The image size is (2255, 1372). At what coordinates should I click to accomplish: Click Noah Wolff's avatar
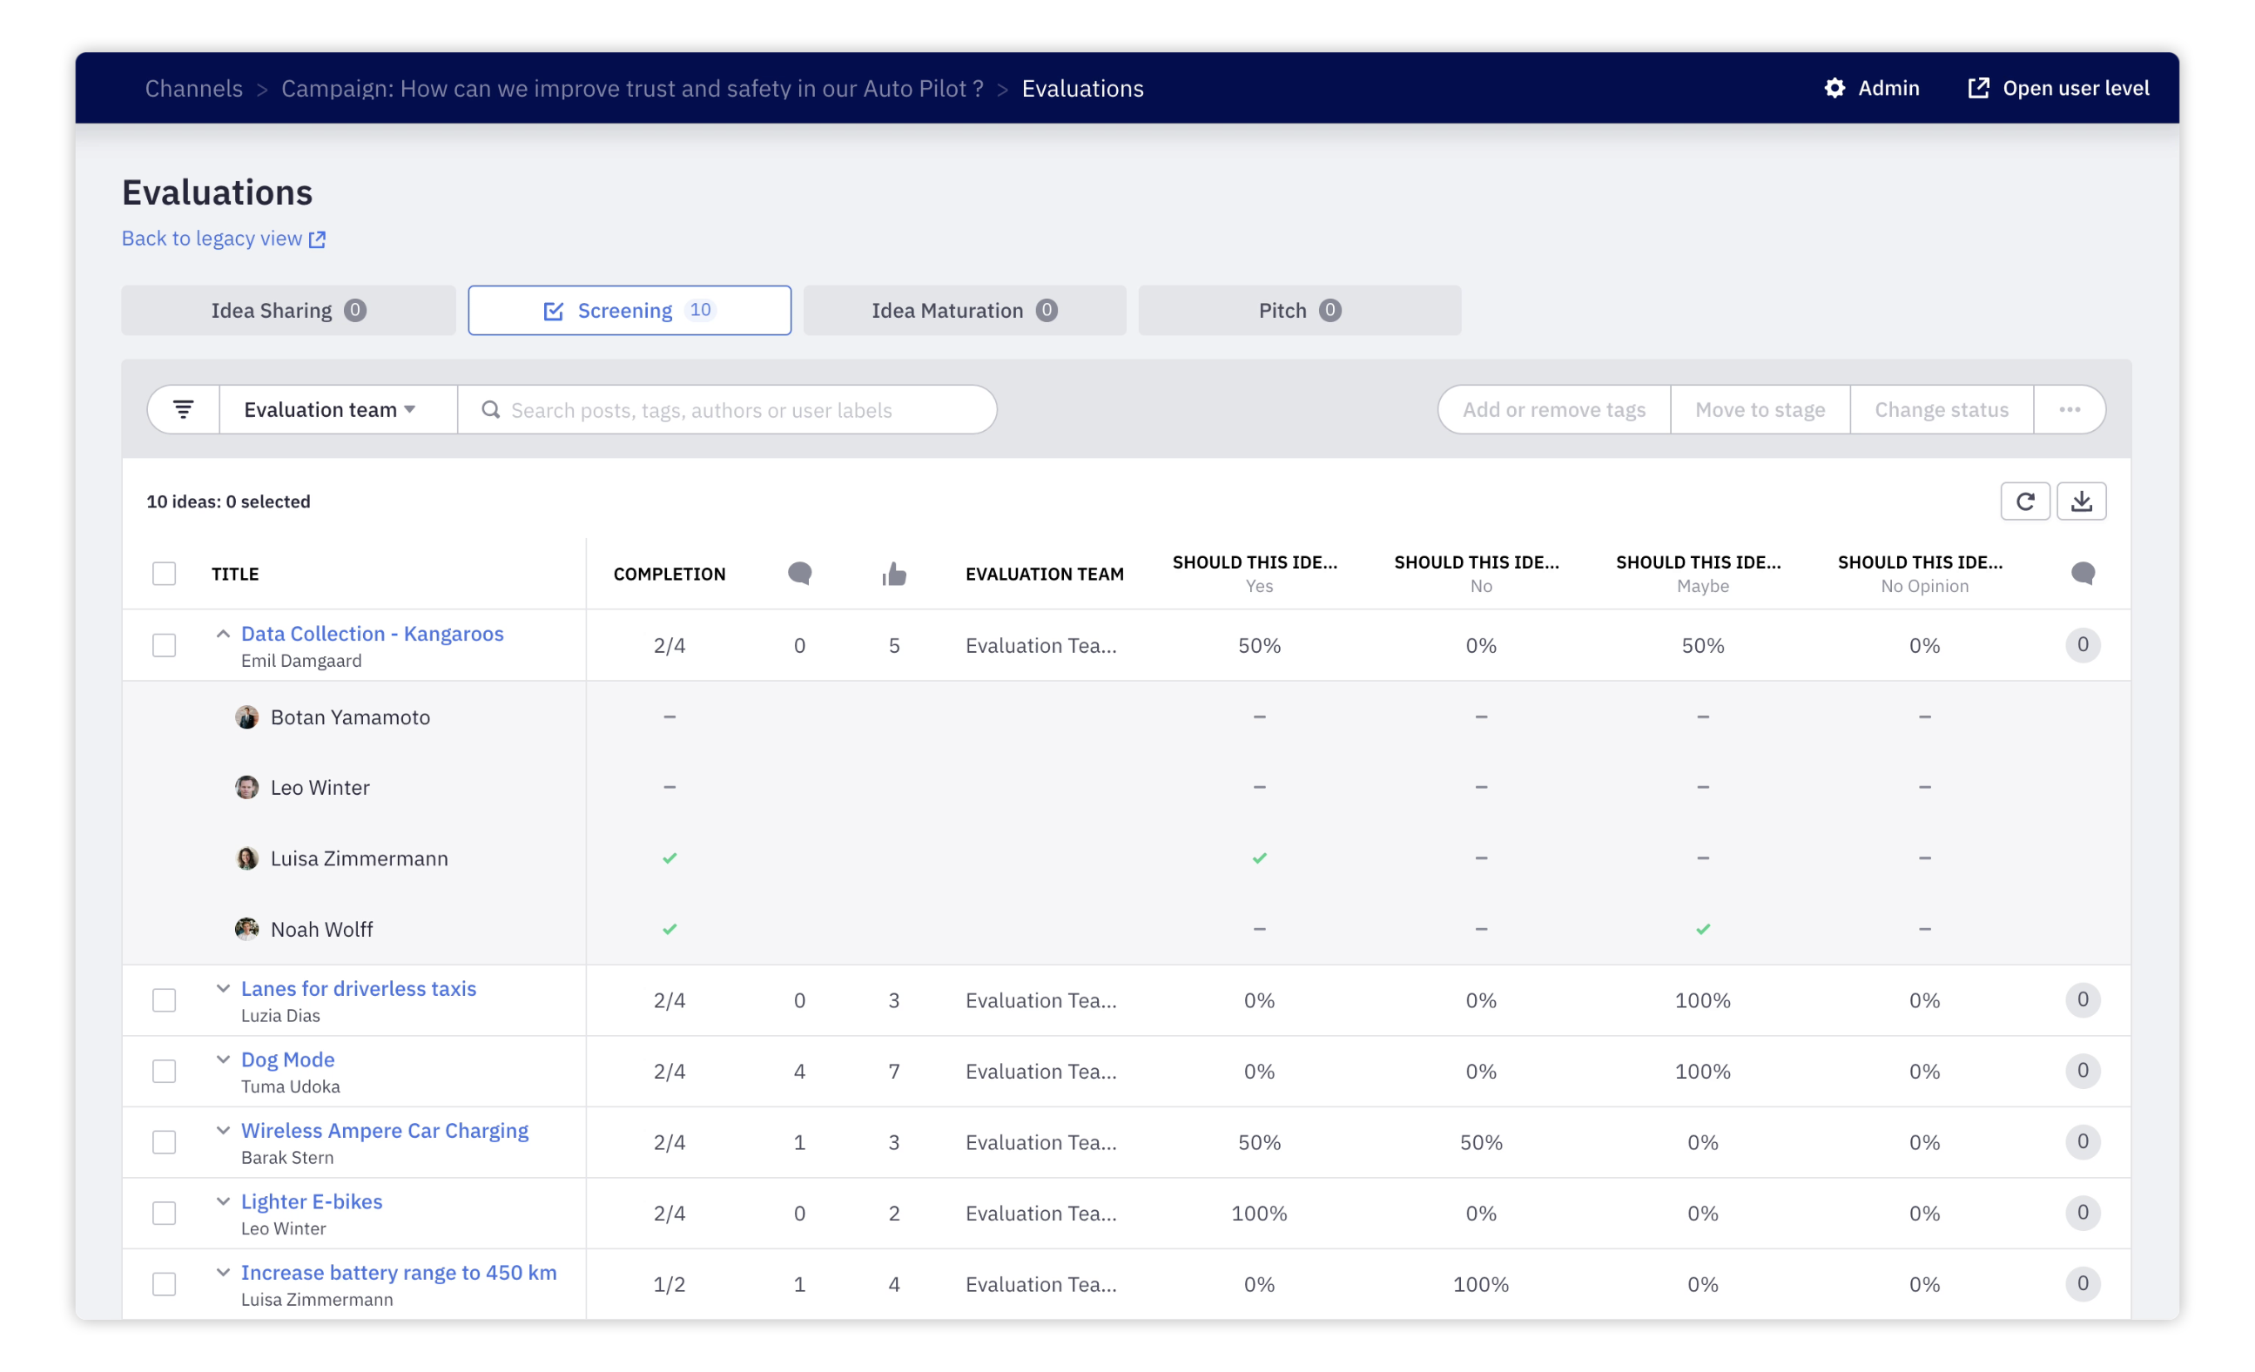click(246, 929)
